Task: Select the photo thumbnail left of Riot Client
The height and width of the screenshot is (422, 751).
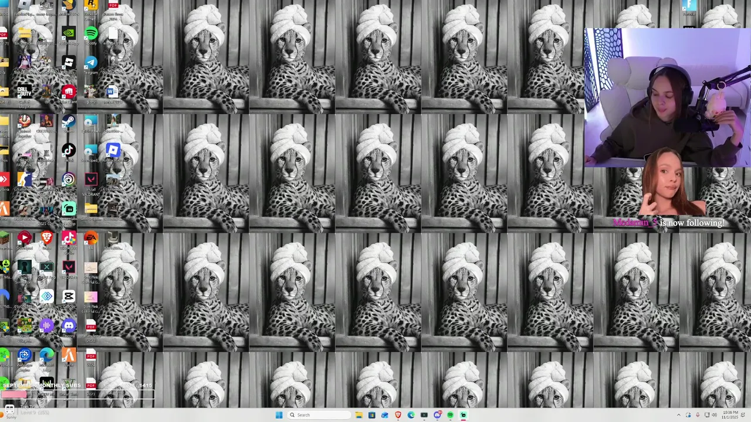Action: [46, 91]
